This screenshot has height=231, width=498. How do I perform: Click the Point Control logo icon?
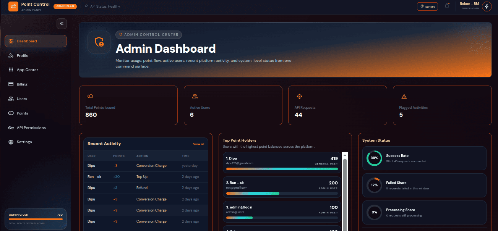[13, 6]
